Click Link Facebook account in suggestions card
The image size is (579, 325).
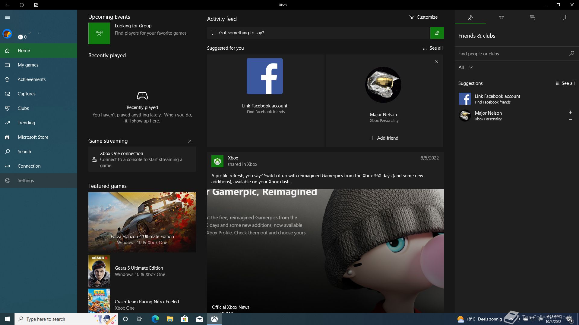pos(265,106)
